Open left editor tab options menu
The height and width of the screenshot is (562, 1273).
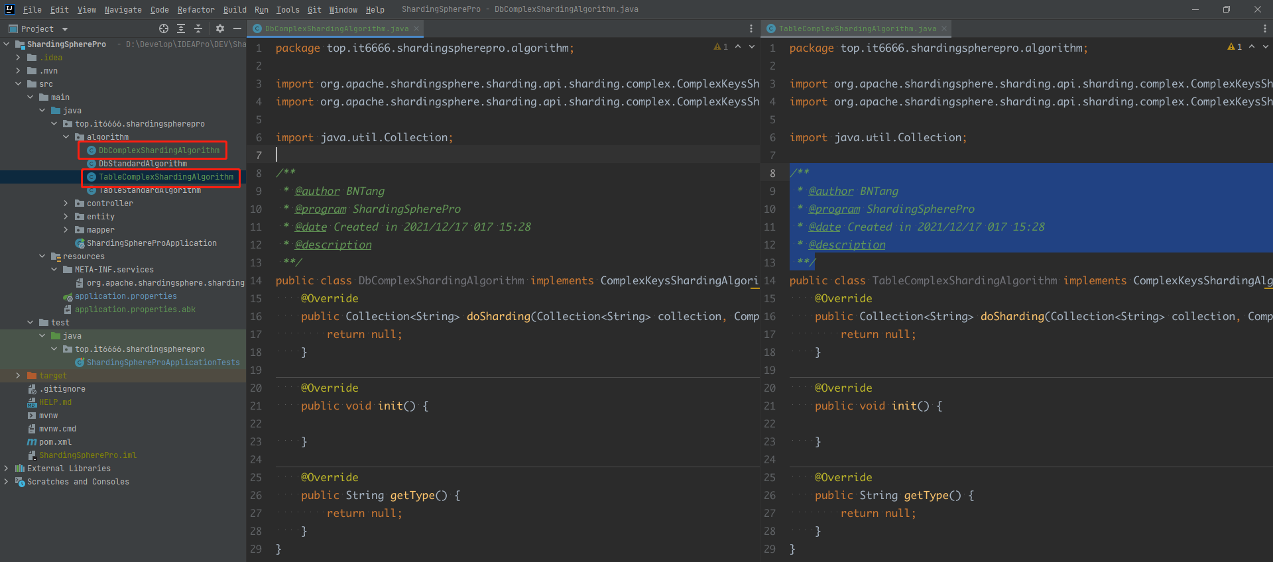(x=751, y=28)
